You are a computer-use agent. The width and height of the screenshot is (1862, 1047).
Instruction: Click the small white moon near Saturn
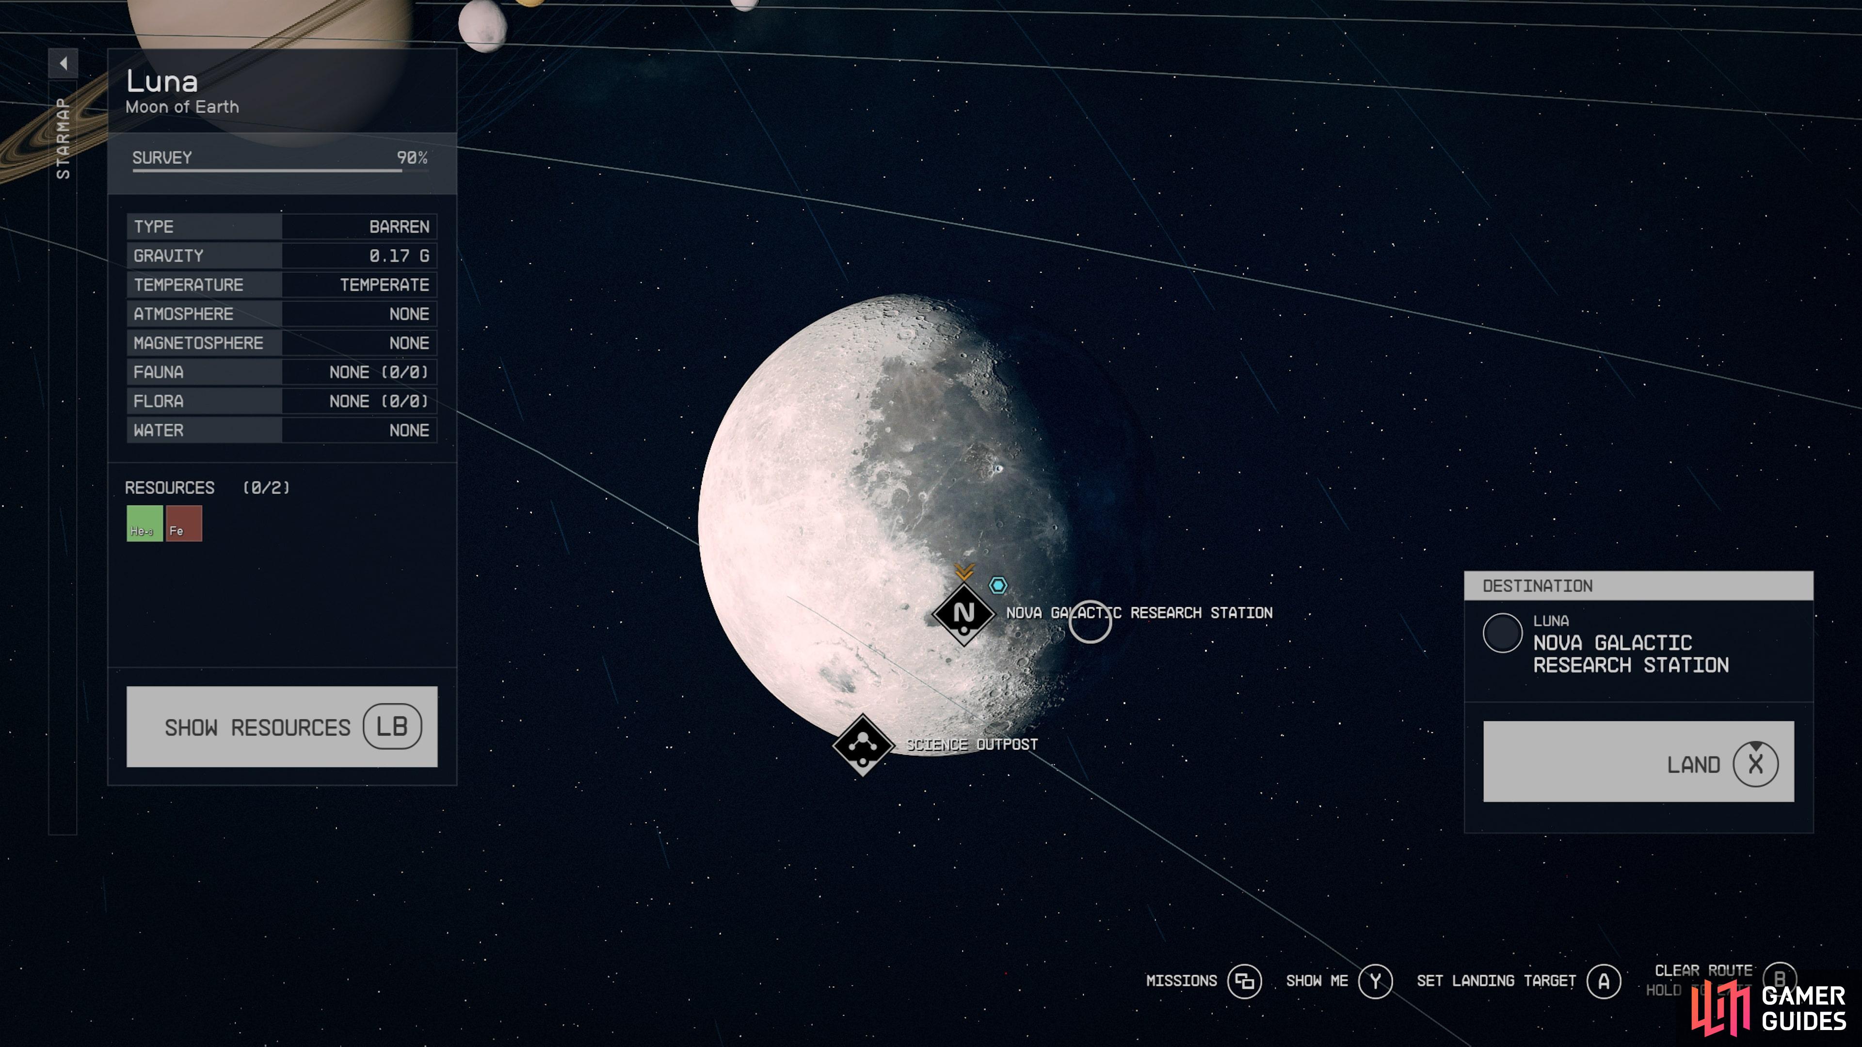(x=482, y=26)
